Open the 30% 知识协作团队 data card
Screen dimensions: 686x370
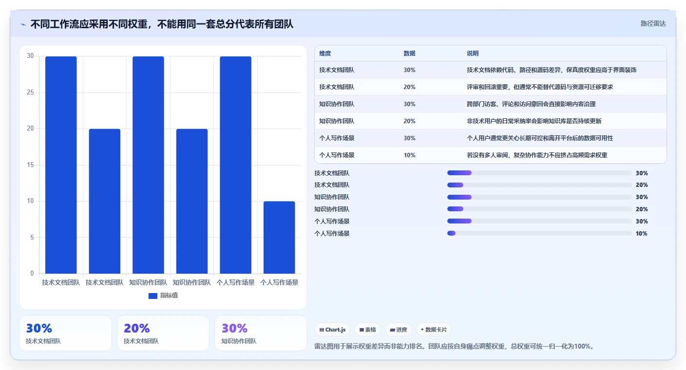pyautogui.click(x=261, y=333)
